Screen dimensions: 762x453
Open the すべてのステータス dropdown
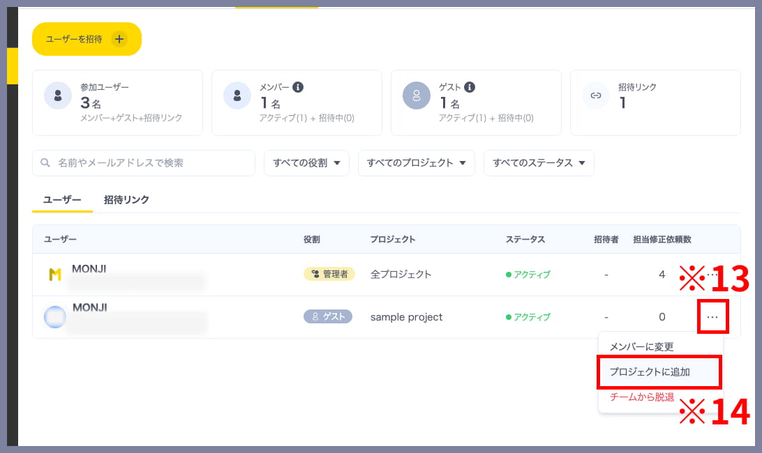pos(539,162)
